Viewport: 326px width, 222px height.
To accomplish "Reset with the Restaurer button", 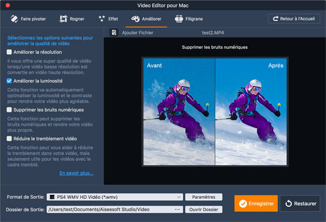I will click(x=300, y=204).
